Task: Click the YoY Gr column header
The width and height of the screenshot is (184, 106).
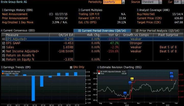Action: [x=110, y=35]
